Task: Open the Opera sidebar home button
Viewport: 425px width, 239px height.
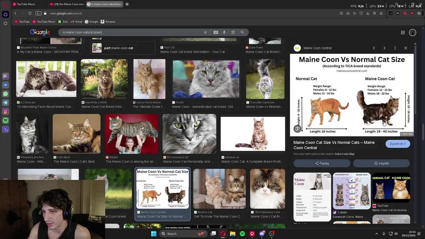Action: point(5,14)
